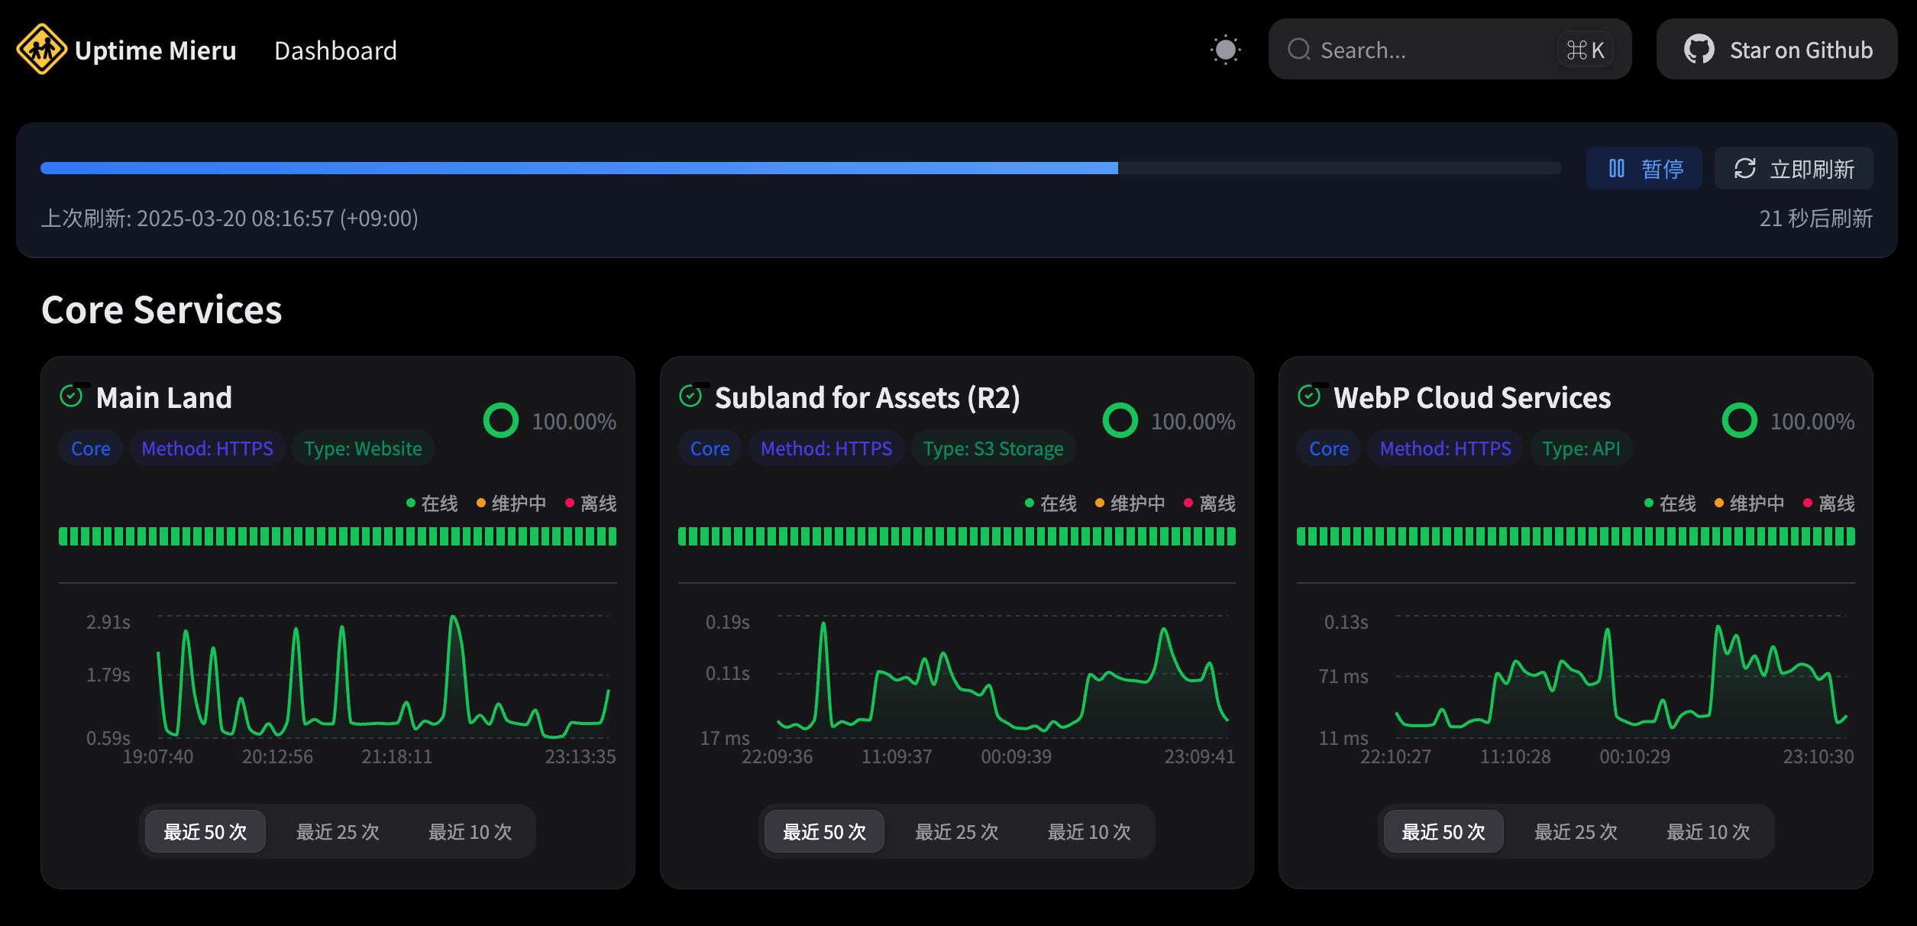1917x926 pixels.
Task: Click the status check icon beside Subland for Assets
Action: (690, 396)
